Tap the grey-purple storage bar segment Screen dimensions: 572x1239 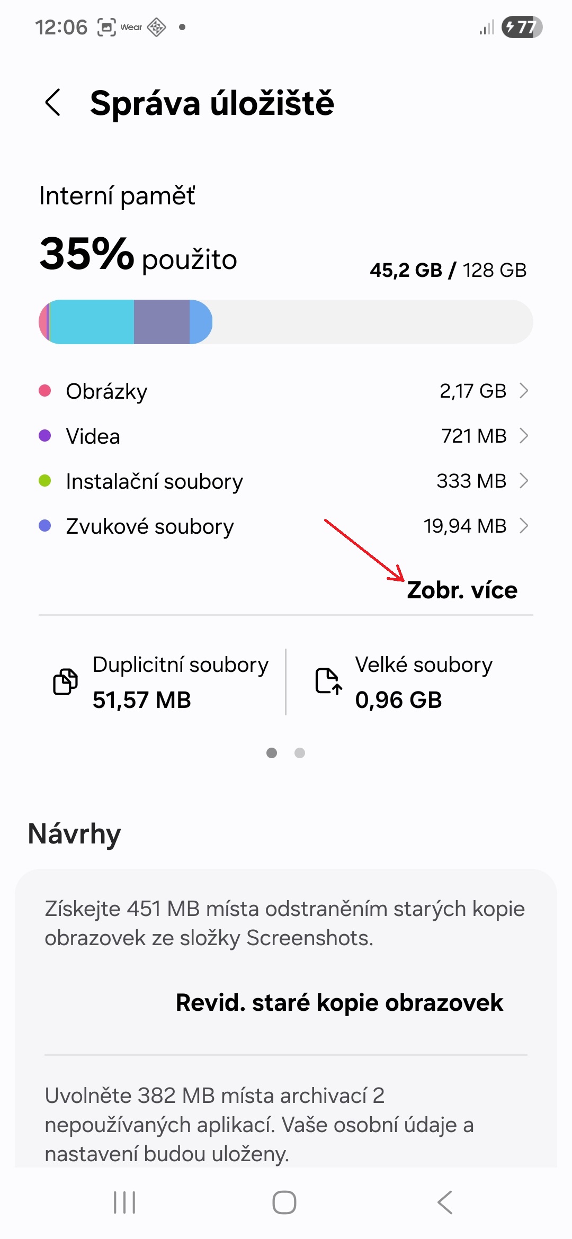pos(162,322)
